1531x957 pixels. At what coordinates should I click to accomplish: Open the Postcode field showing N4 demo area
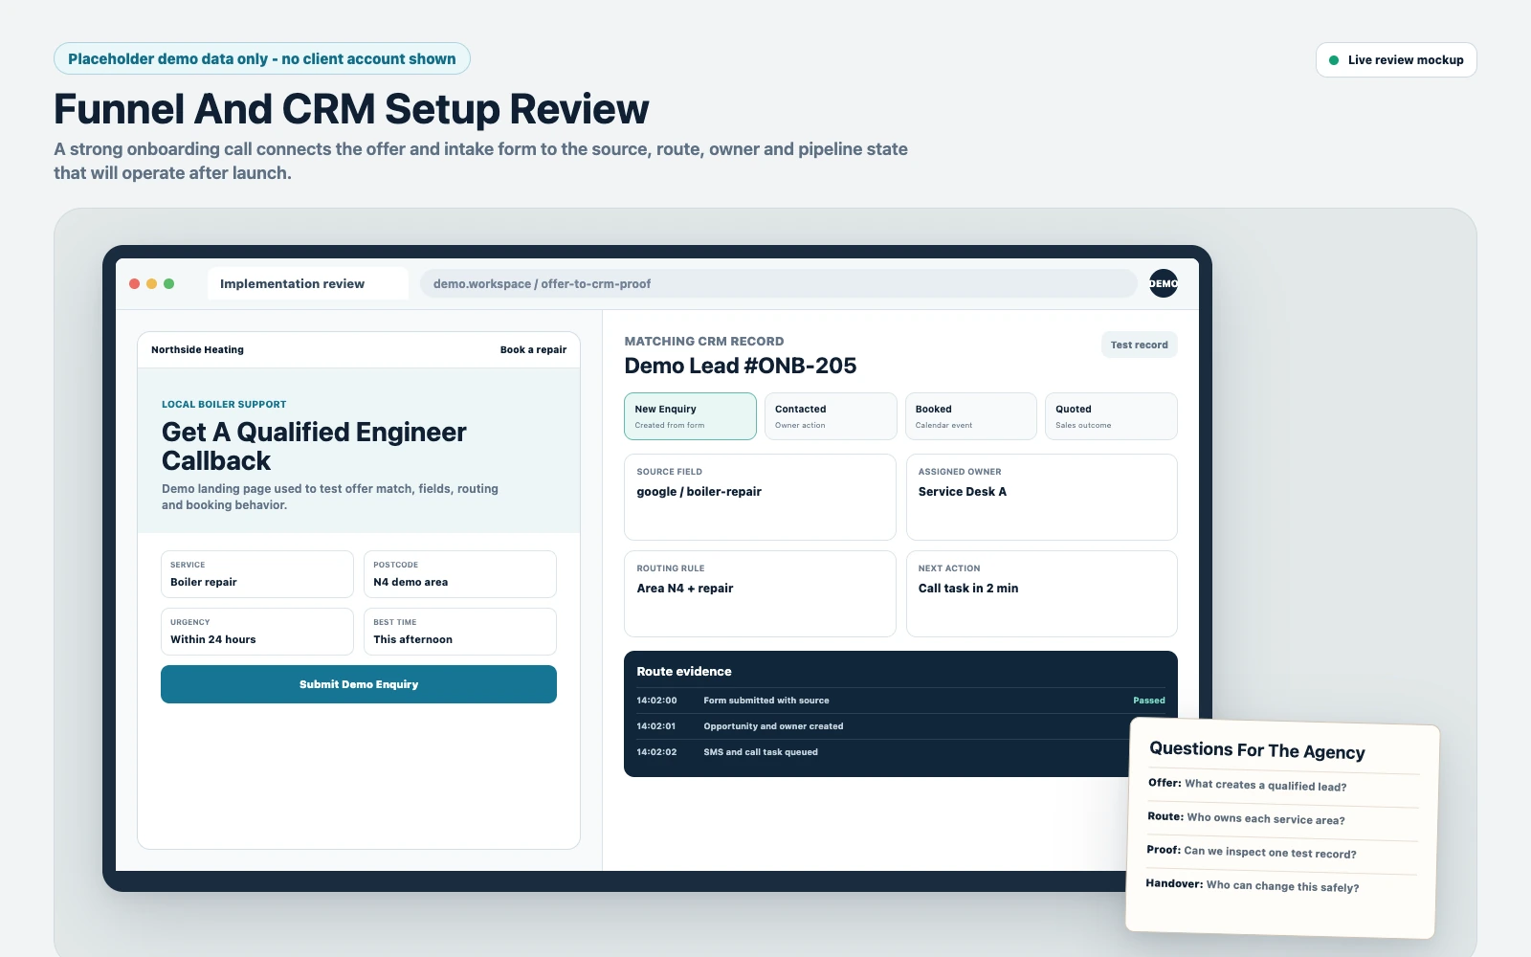point(460,574)
